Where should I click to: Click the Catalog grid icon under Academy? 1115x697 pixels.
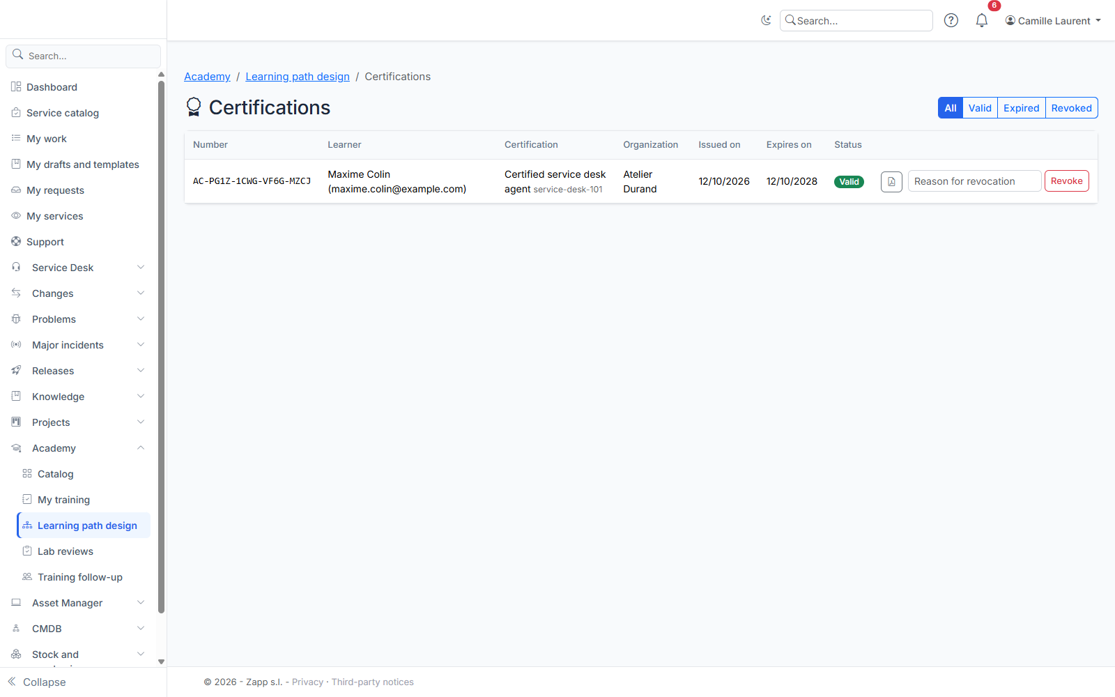click(27, 473)
